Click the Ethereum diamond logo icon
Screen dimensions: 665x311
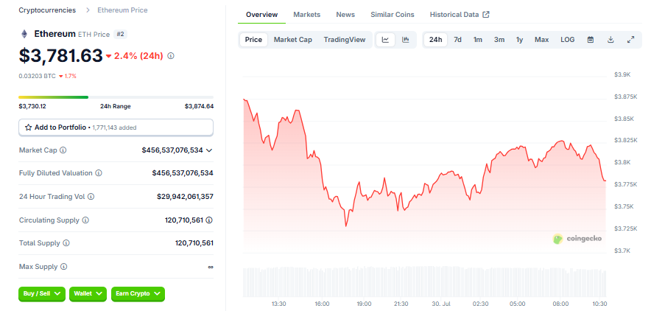pos(24,34)
